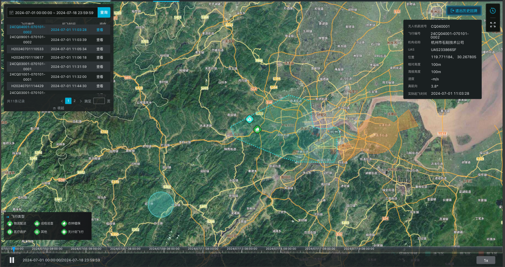Open the date range picker field

(x=52, y=12)
